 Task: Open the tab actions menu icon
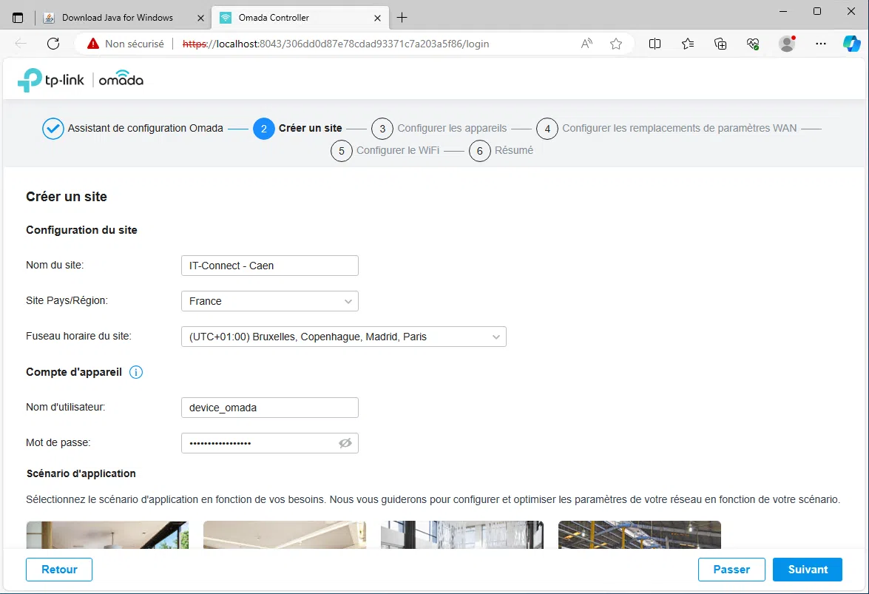click(x=18, y=18)
